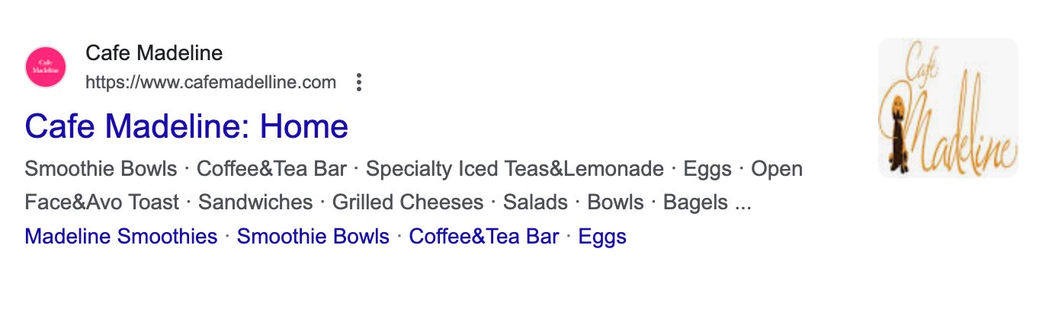This screenshot has height=309, width=1049.
Task: Click "Grilled Cheeses" in the description text
Action: [x=408, y=202]
